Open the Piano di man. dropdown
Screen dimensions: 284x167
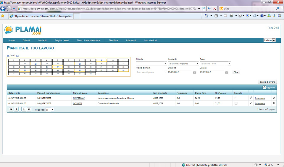[x=165, y=72]
